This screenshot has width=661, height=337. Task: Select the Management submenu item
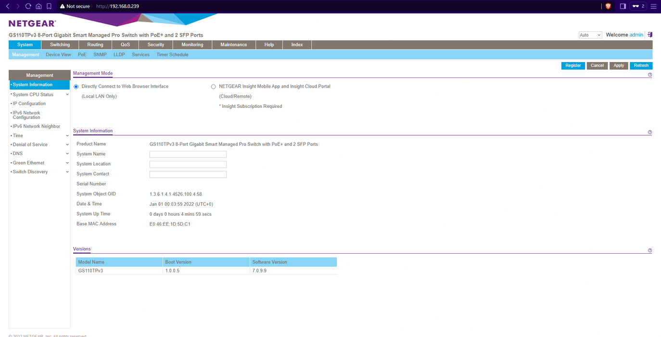(25, 54)
